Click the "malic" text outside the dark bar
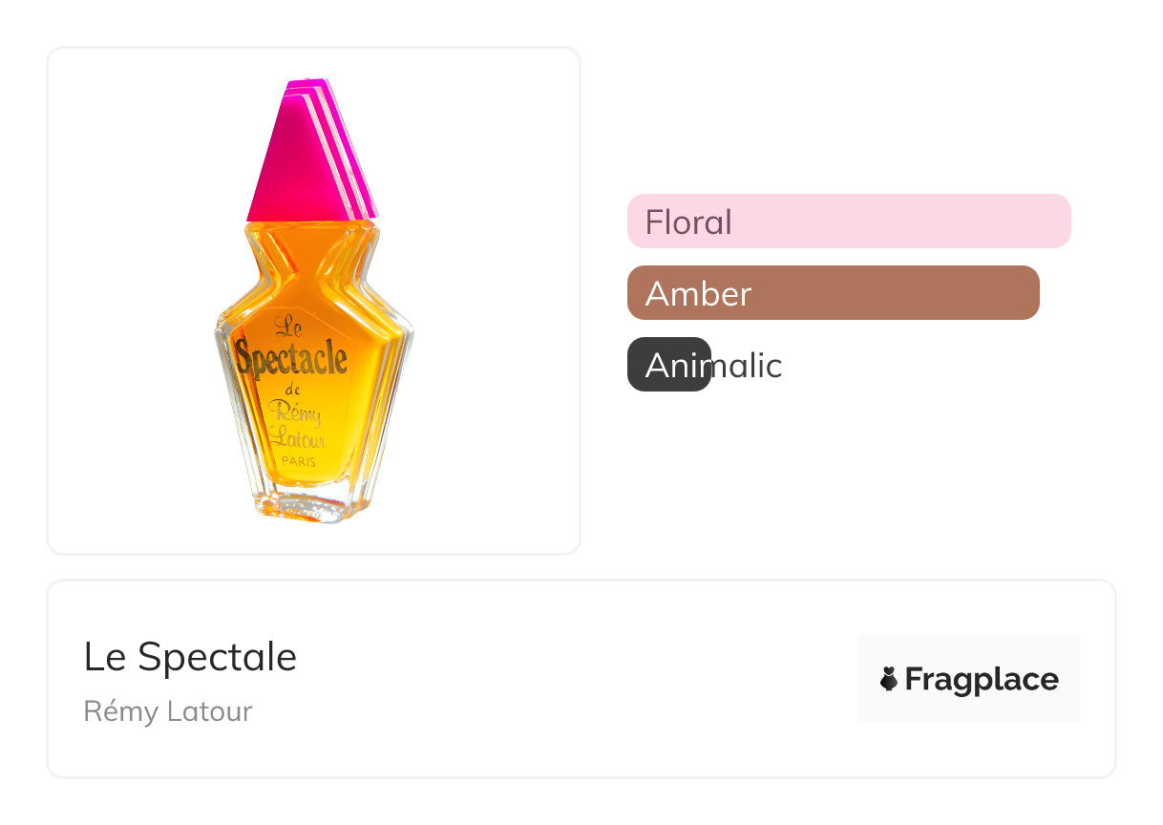The image size is (1163, 825). pos(747,366)
